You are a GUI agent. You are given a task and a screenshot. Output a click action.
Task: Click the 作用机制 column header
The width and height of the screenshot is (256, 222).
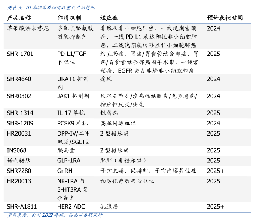[x=69, y=18]
